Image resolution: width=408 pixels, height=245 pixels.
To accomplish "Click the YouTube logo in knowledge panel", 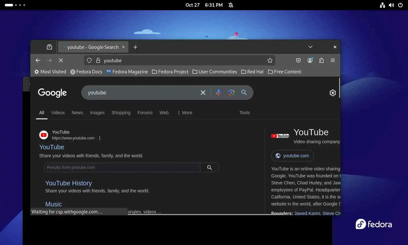I will coord(280,136).
